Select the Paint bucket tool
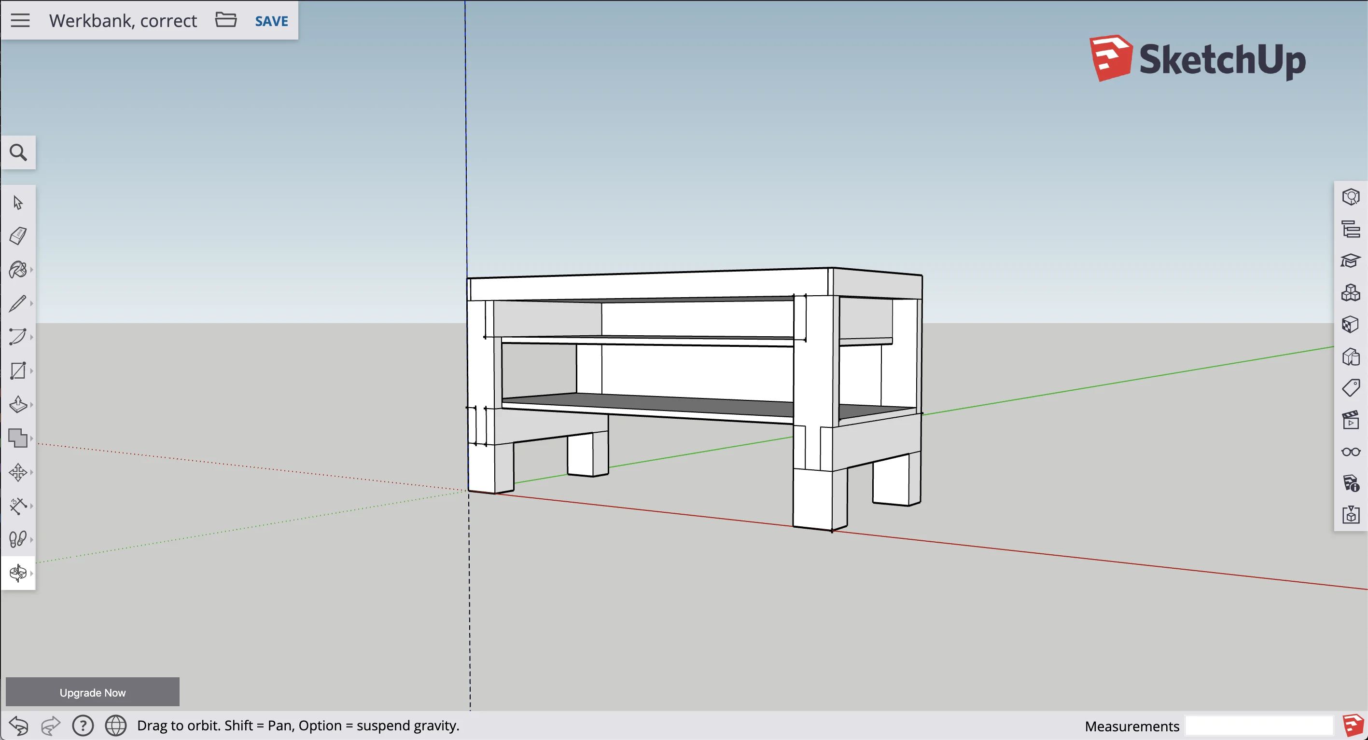 coord(17,270)
